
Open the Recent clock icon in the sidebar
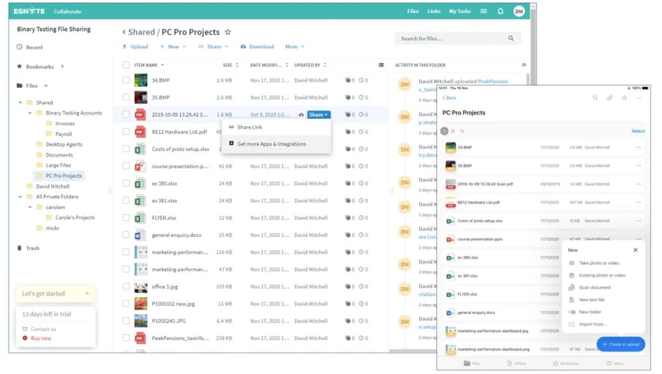click(x=20, y=47)
